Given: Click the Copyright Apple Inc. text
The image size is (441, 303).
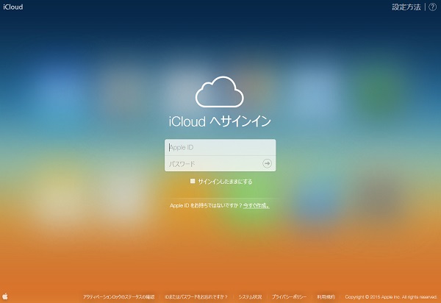Looking at the screenshot, I should pos(391,297).
